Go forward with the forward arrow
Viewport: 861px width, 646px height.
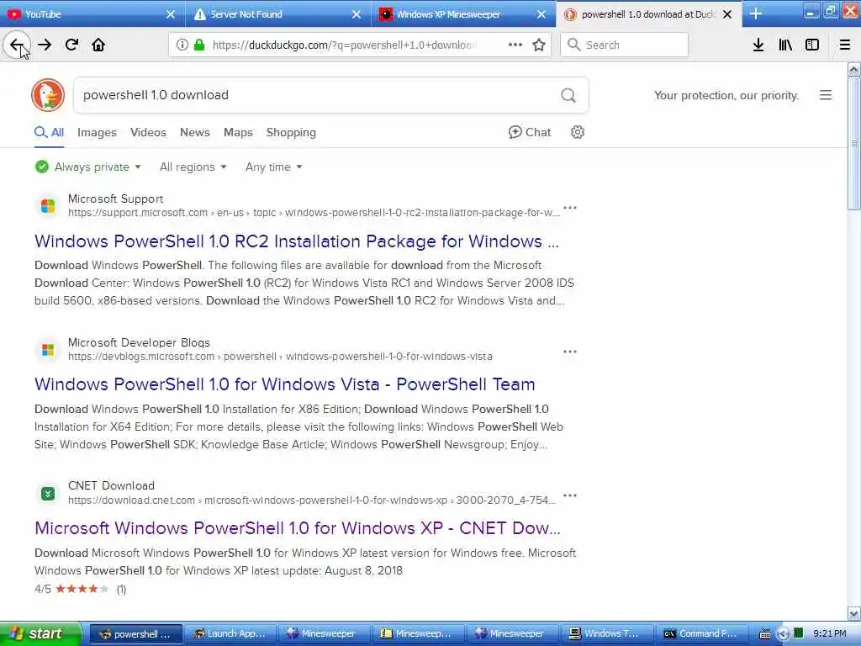pyautogui.click(x=45, y=45)
